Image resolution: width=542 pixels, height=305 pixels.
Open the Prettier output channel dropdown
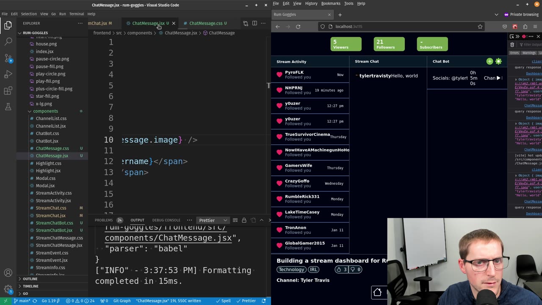pos(213,220)
